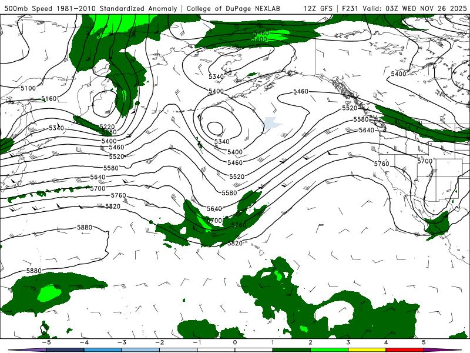Select the pale blue -2 to -1 legend swatch
470x353 pixels.
coord(179,350)
